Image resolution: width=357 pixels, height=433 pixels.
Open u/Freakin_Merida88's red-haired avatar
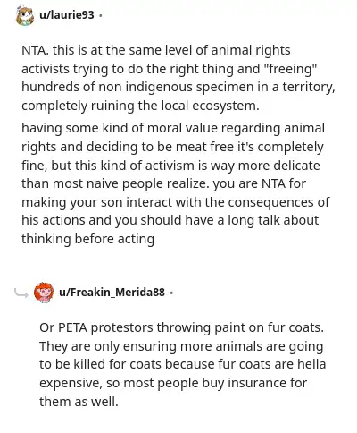click(x=44, y=293)
